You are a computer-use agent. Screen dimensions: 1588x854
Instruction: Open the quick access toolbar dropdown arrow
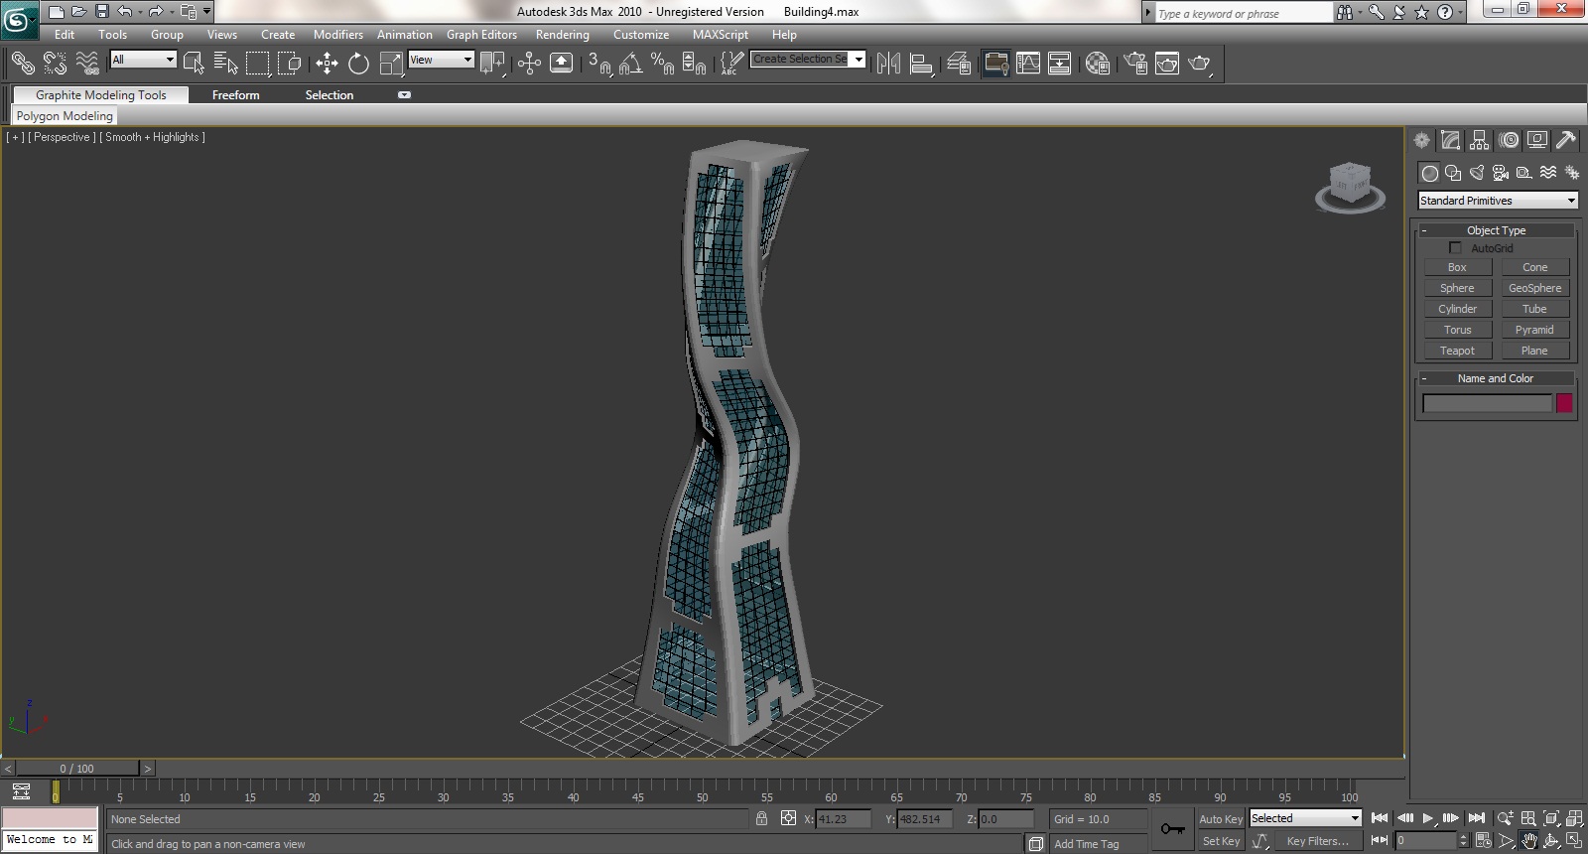[x=206, y=12]
